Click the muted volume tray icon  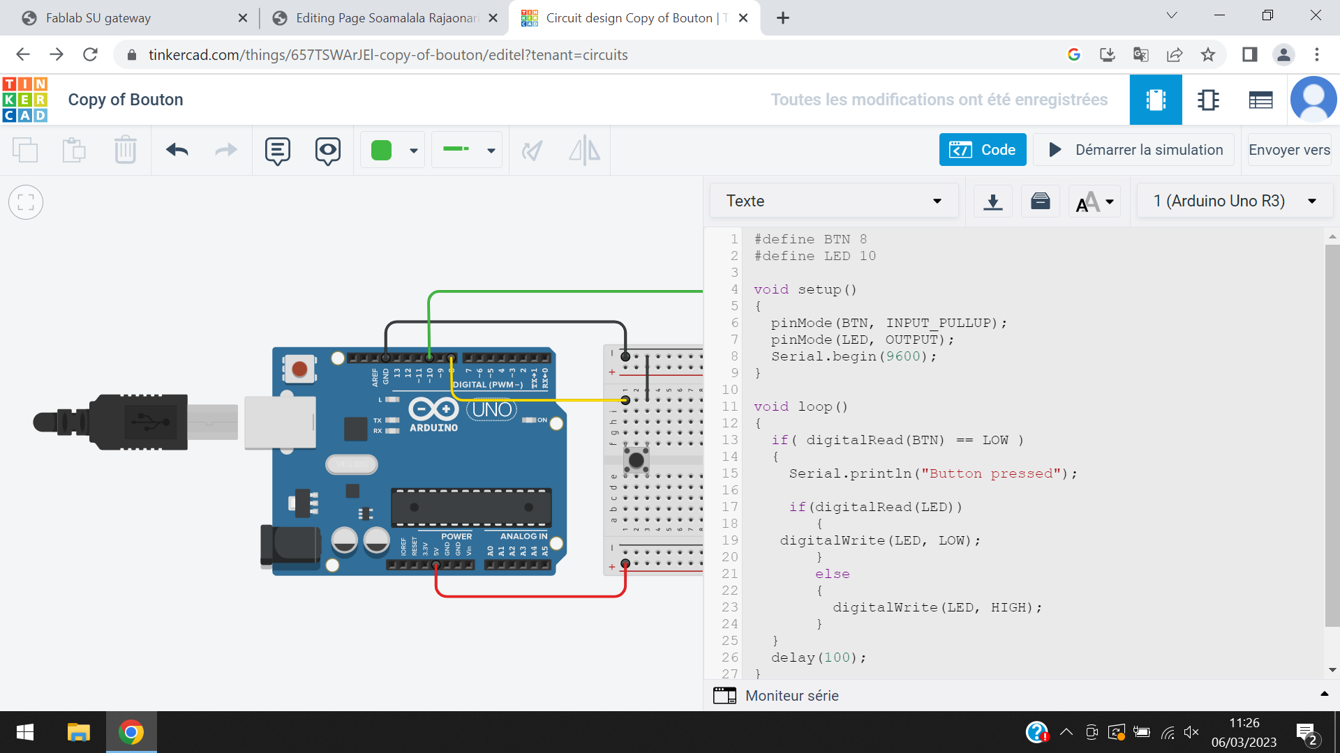[1191, 732]
